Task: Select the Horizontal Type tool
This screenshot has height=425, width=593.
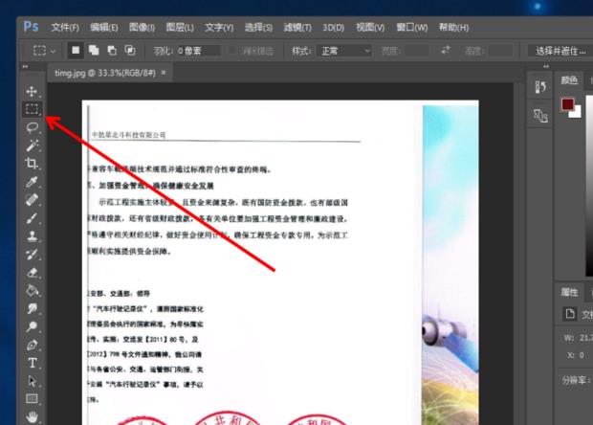Action: 32,363
